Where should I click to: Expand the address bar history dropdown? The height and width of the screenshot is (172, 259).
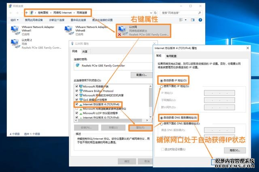point(151,13)
